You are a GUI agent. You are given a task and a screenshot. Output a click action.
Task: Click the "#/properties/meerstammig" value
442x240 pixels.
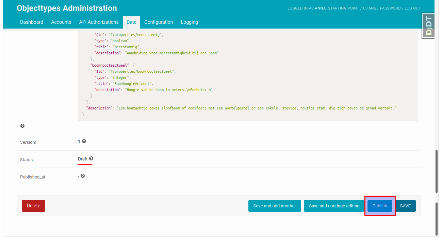(x=135, y=35)
